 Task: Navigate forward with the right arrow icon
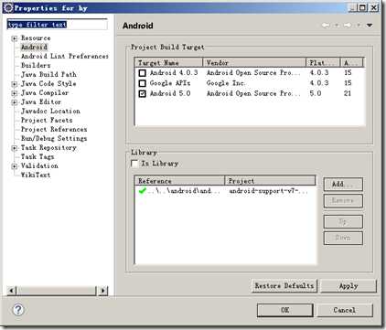pos(348,26)
